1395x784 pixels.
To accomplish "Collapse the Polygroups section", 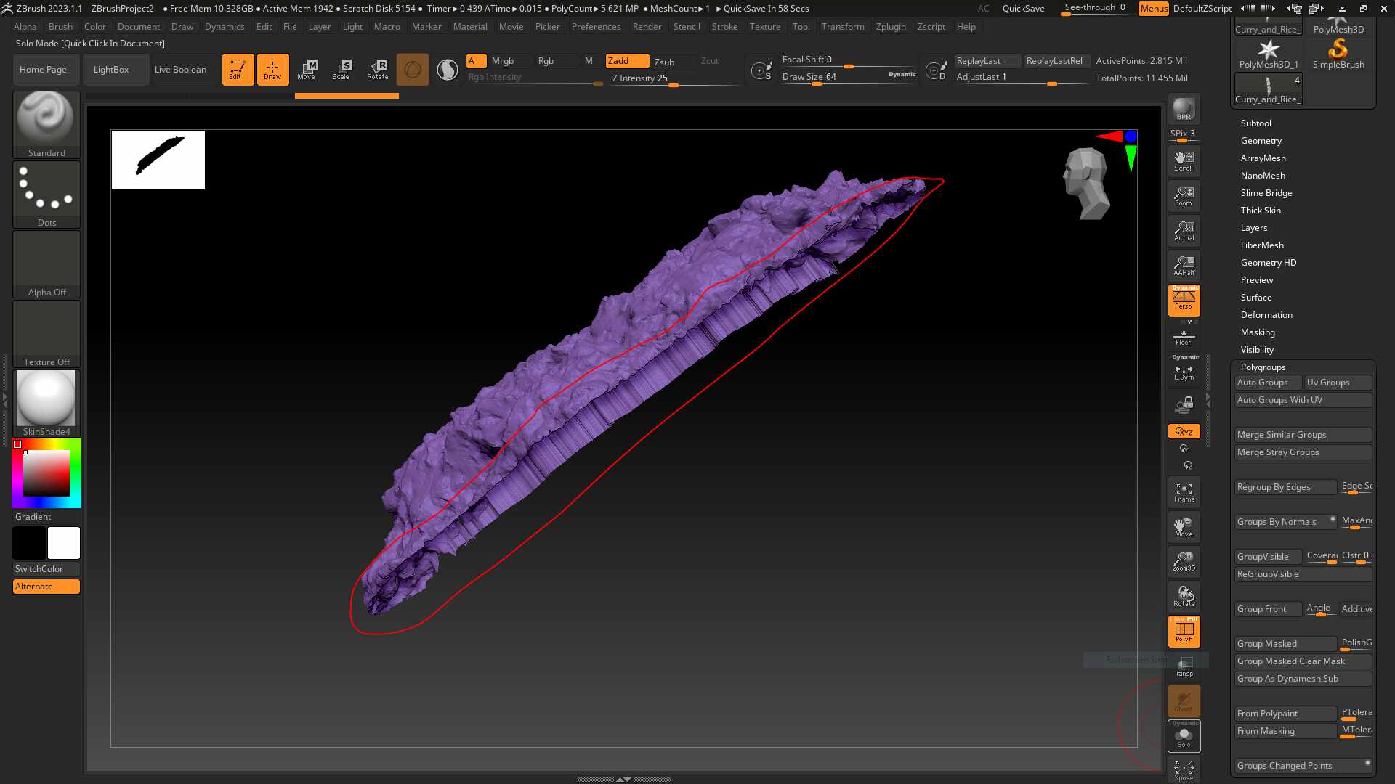I will tap(1263, 367).
